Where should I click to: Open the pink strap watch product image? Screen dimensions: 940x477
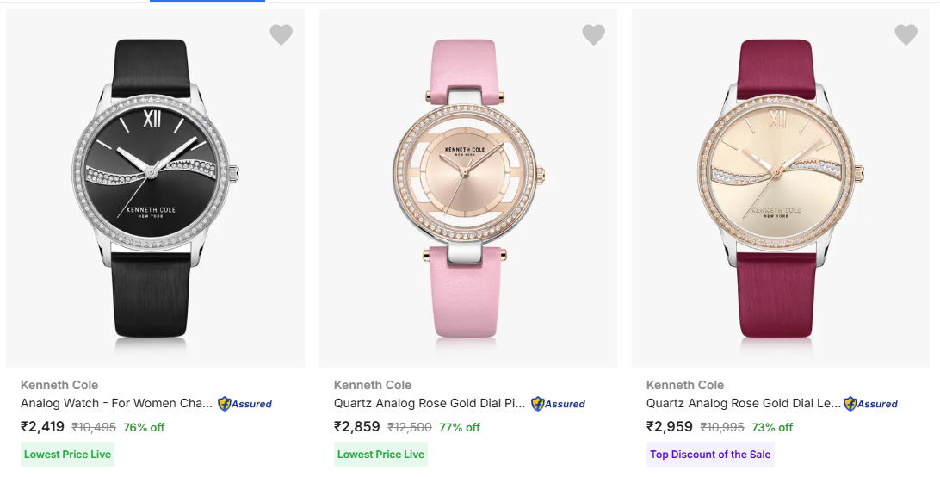pyautogui.click(x=465, y=188)
